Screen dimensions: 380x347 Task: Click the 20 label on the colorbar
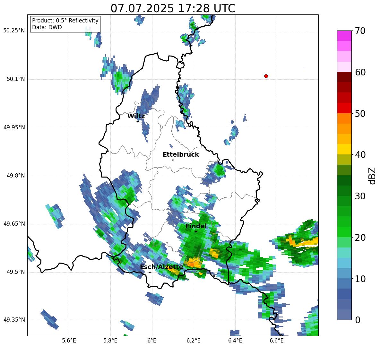[x=360, y=238]
